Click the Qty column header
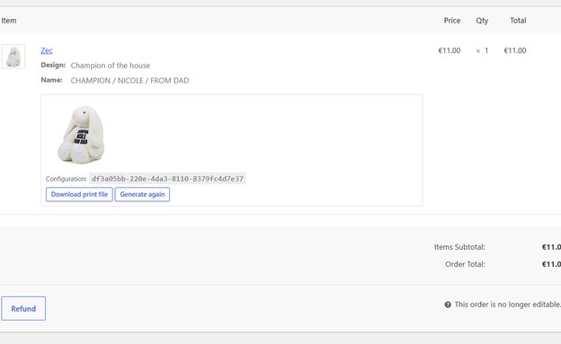The width and height of the screenshot is (561, 344). tap(482, 21)
